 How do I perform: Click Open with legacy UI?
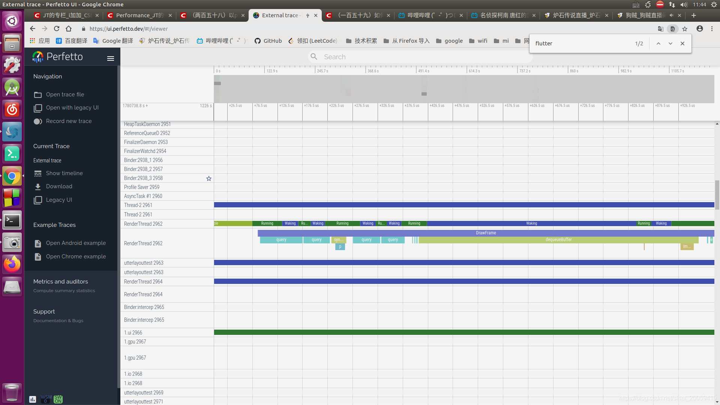[x=72, y=108]
